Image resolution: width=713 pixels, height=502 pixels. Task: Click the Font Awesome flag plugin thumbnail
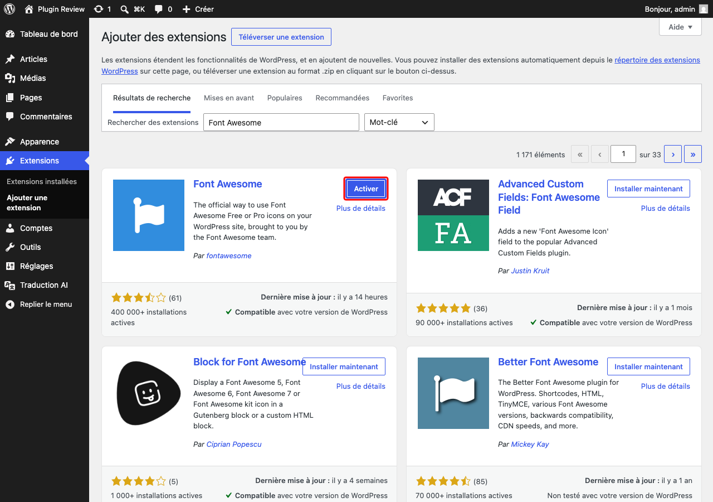[x=149, y=215]
